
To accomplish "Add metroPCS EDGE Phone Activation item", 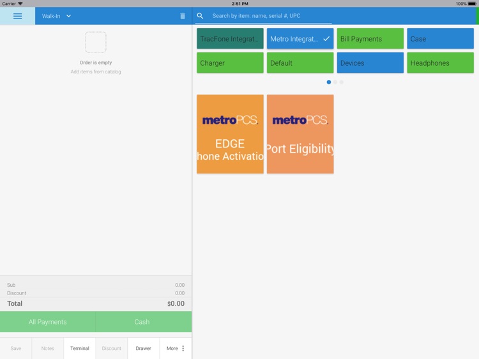I will 230,134.
